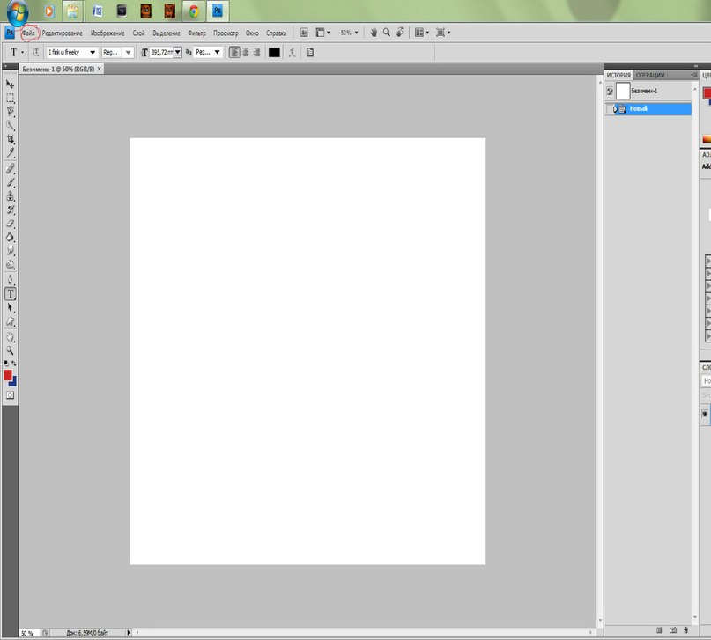This screenshot has width=711, height=640.
Task: Select the Custom Shape tool
Action: (x=10, y=321)
